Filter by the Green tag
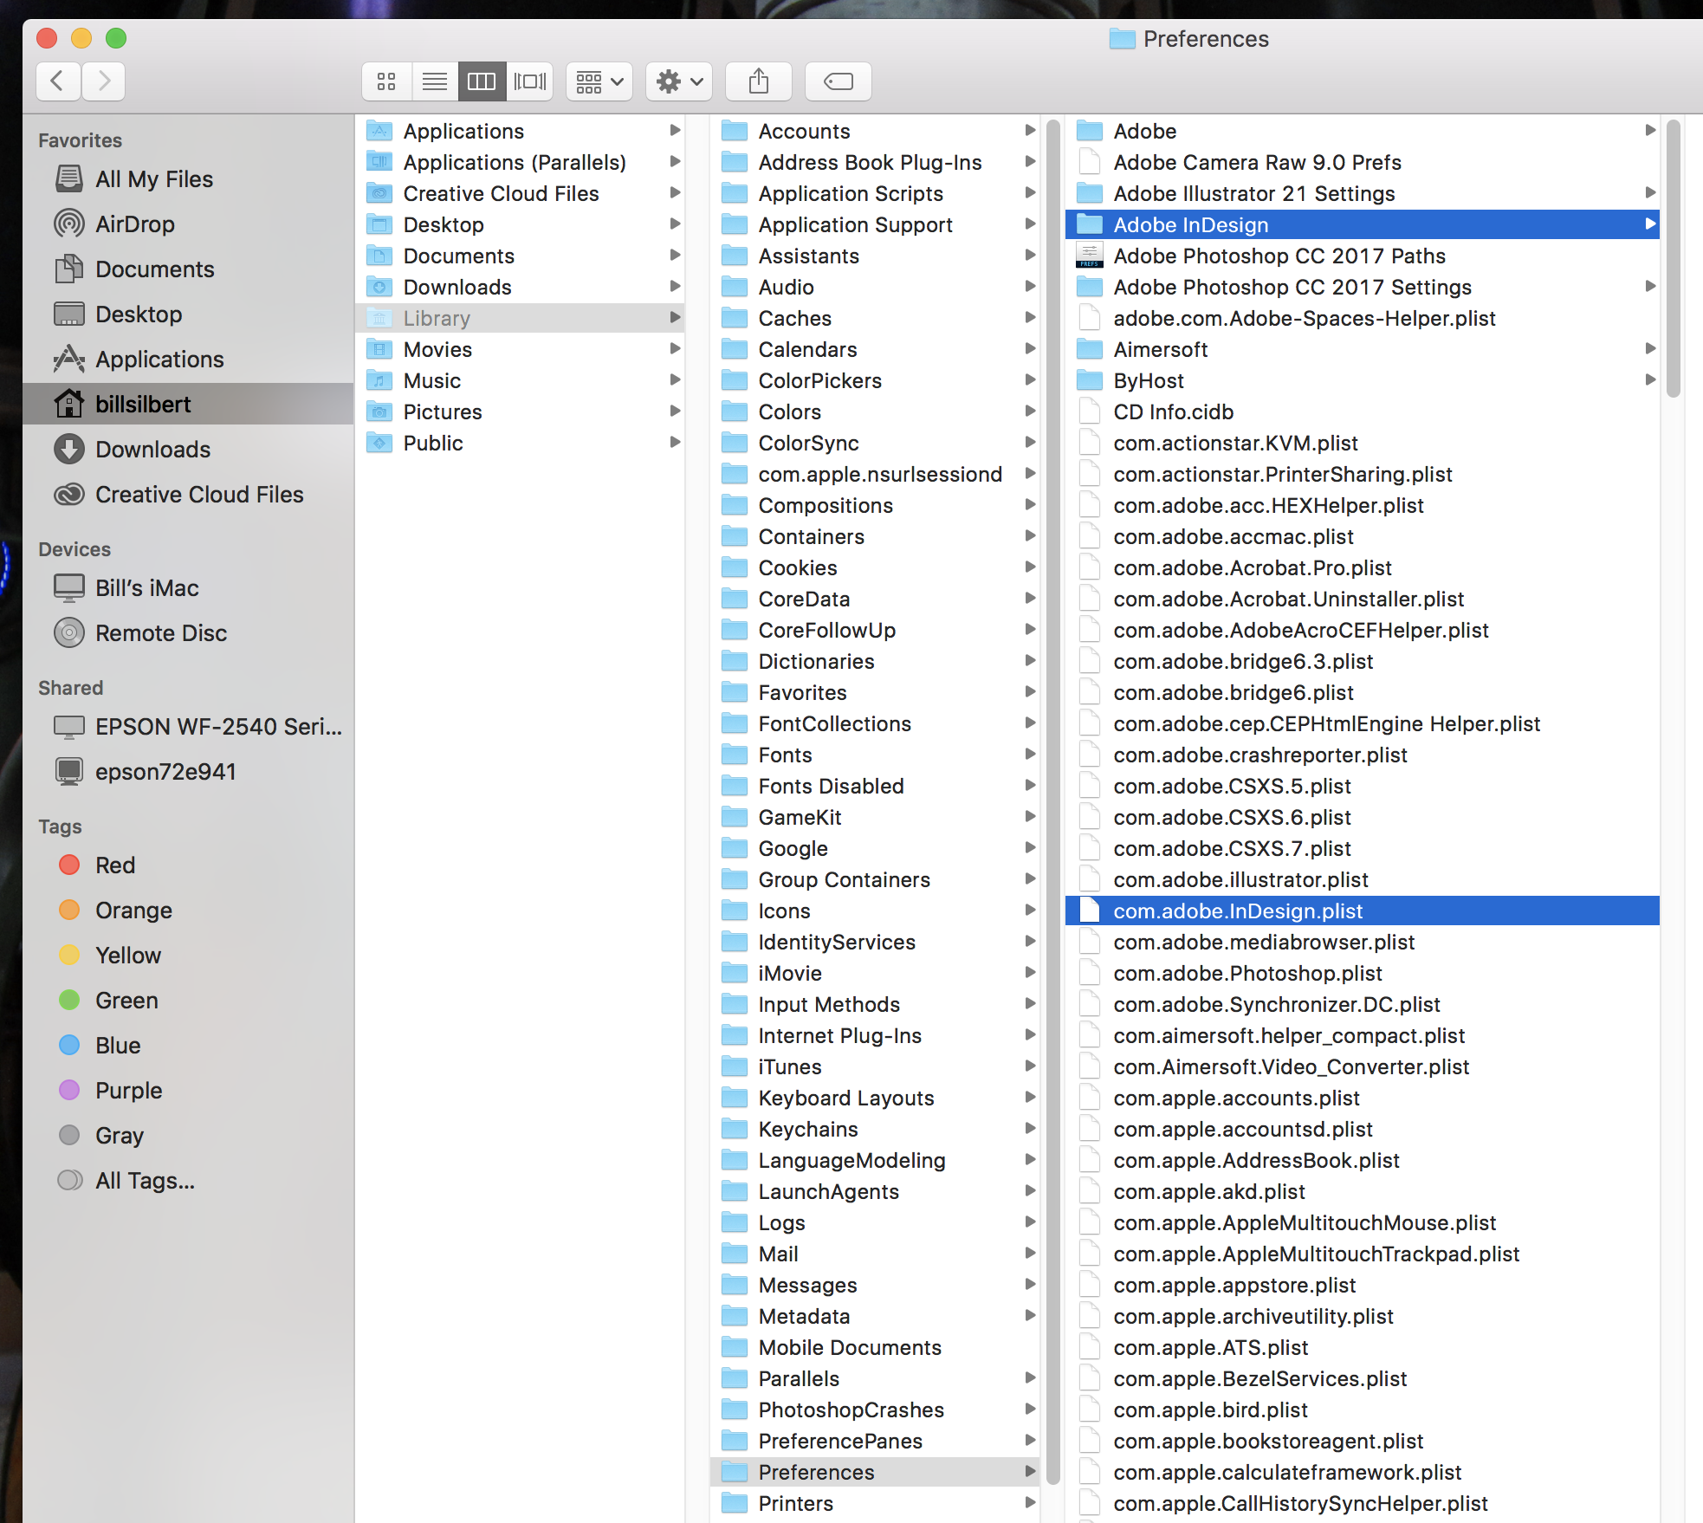This screenshot has height=1523, width=1703. tap(188, 1001)
